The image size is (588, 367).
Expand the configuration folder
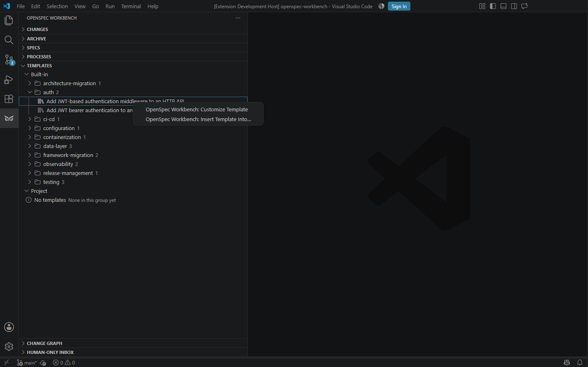coord(133,128)
